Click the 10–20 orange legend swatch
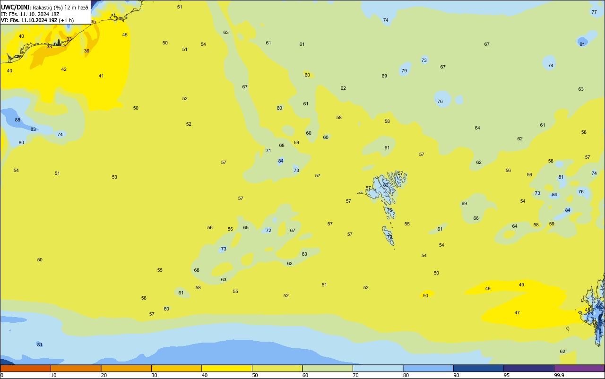Screen dimensions: 605x379 pos(76,368)
